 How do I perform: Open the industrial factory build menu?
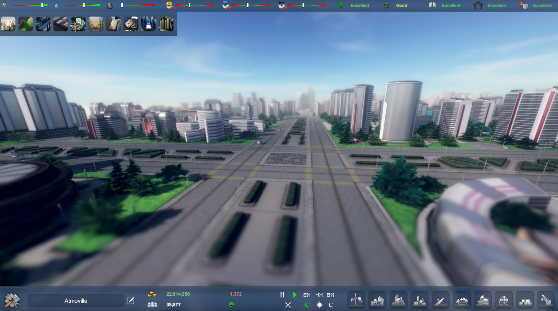[419, 300]
